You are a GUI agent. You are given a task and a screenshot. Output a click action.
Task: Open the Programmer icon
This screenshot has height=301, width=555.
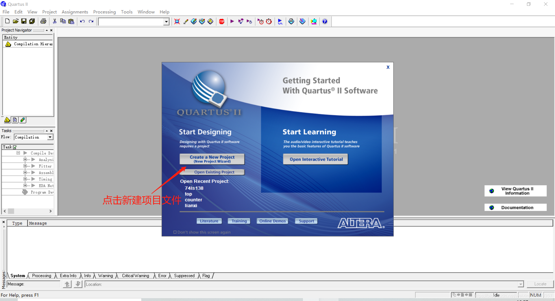[x=302, y=21]
